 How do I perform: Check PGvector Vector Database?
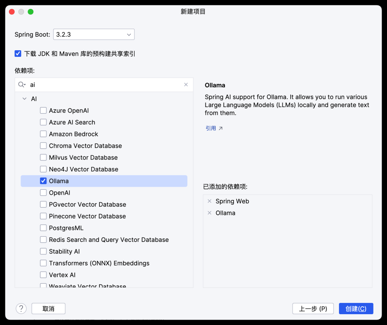pyautogui.click(x=43, y=204)
